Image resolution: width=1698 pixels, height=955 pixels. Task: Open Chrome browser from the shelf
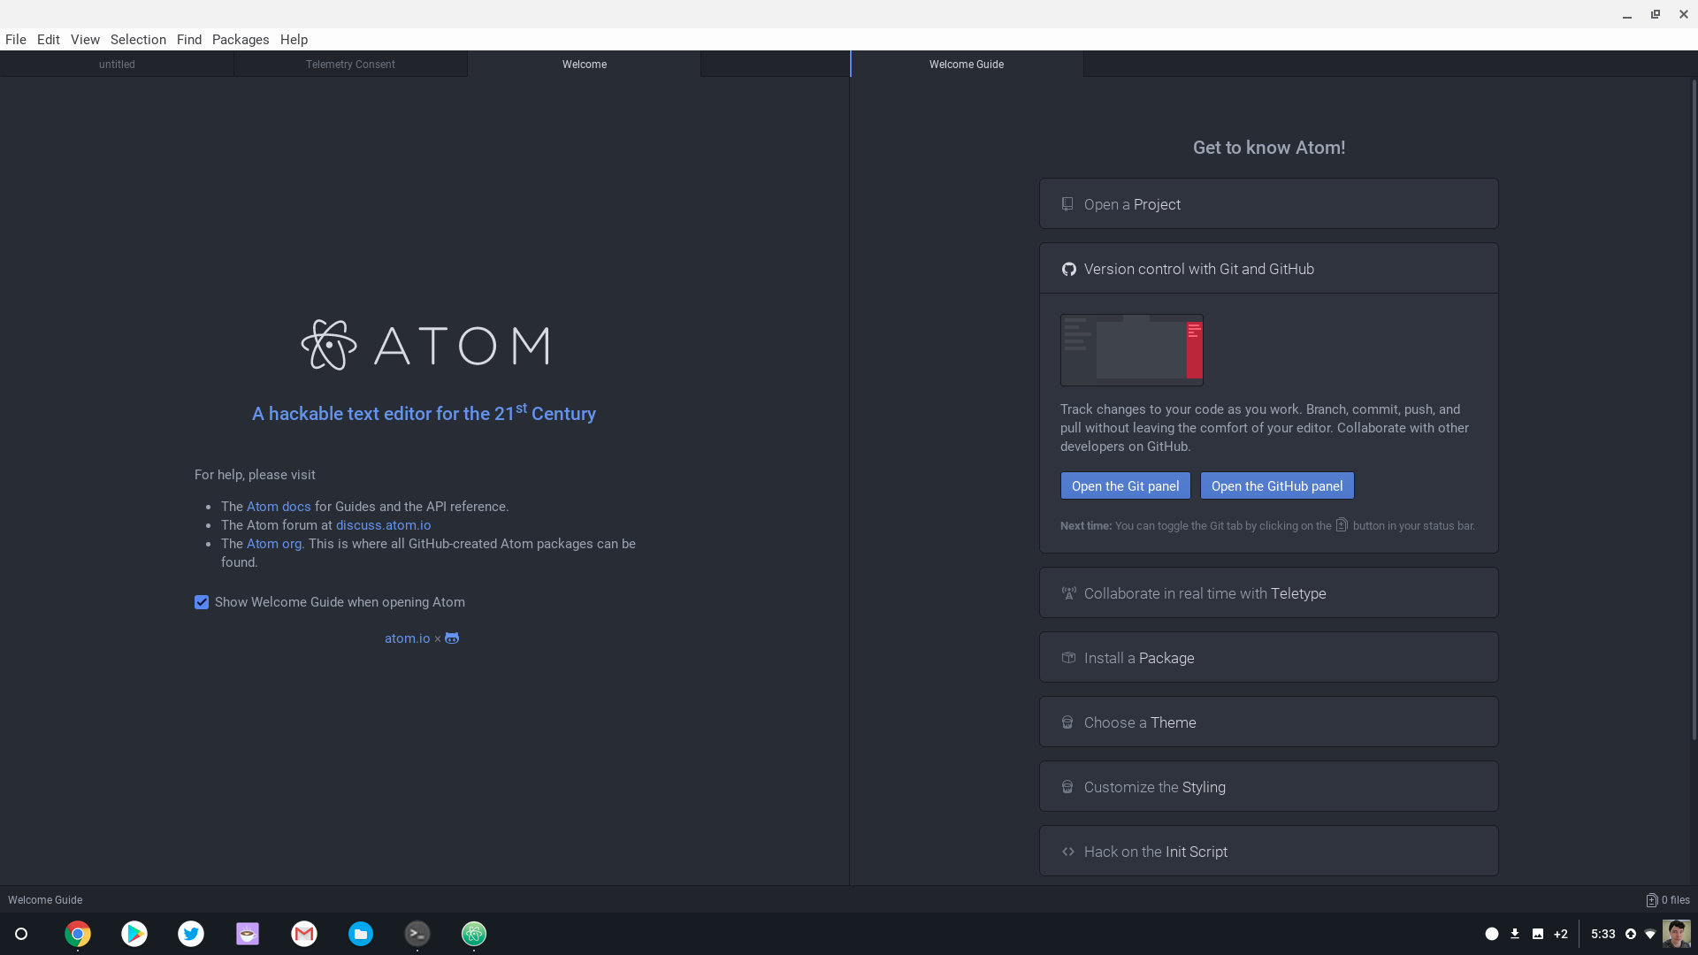78,934
